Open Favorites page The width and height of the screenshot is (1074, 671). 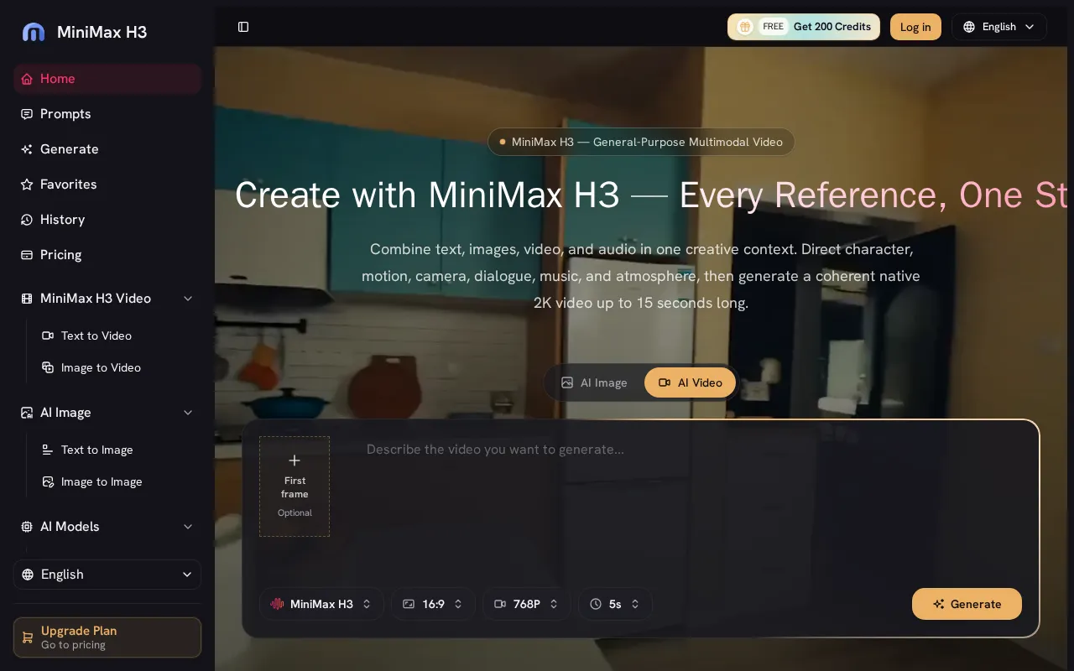[x=107, y=185]
